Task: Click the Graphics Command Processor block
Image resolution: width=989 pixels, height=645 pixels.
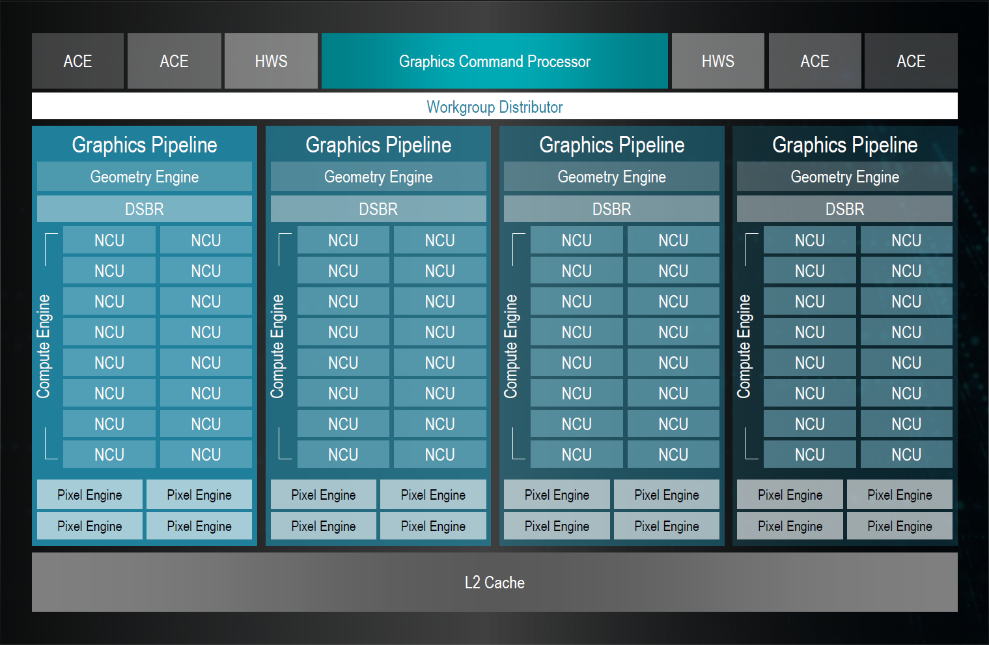Action: tap(494, 61)
